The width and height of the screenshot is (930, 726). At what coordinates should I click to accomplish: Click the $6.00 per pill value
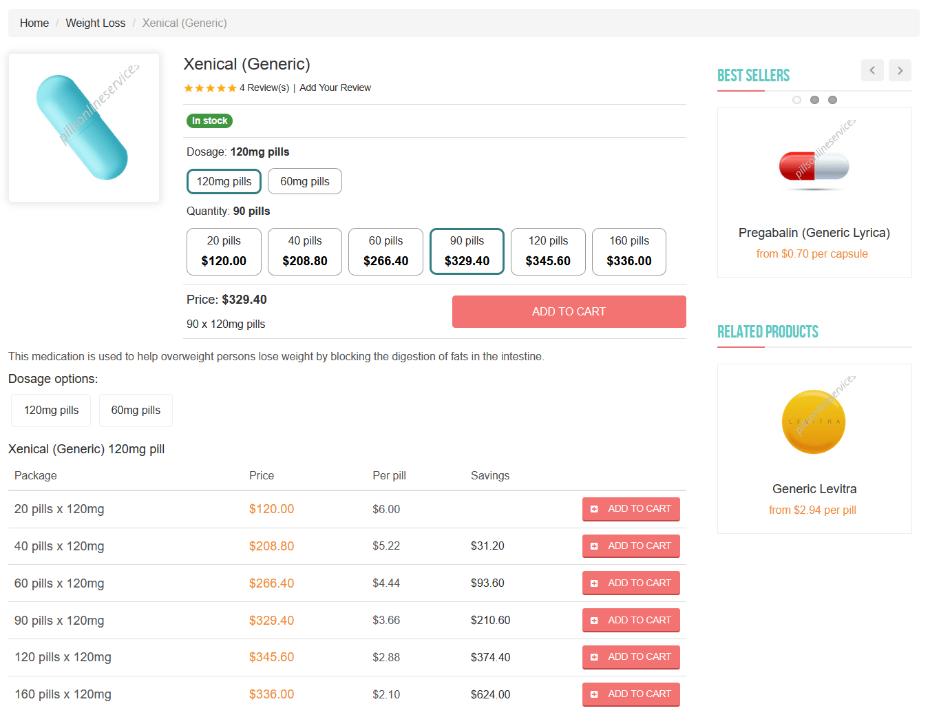tap(386, 509)
